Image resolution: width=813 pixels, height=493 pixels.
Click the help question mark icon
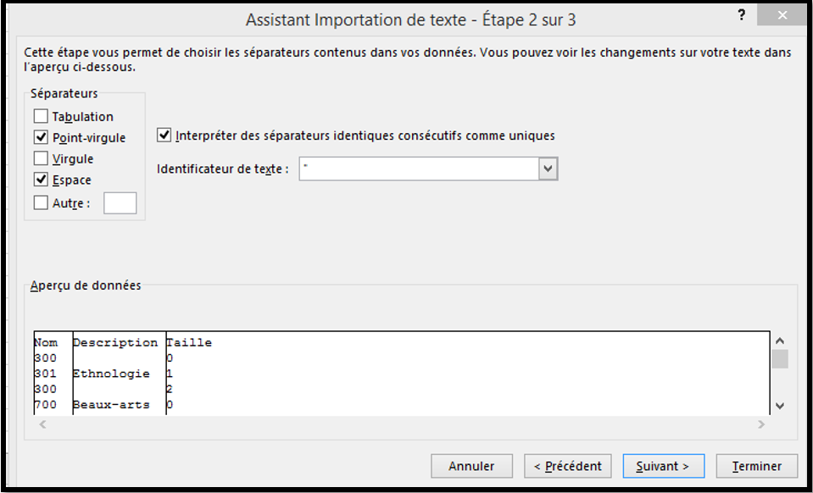point(742,15)
